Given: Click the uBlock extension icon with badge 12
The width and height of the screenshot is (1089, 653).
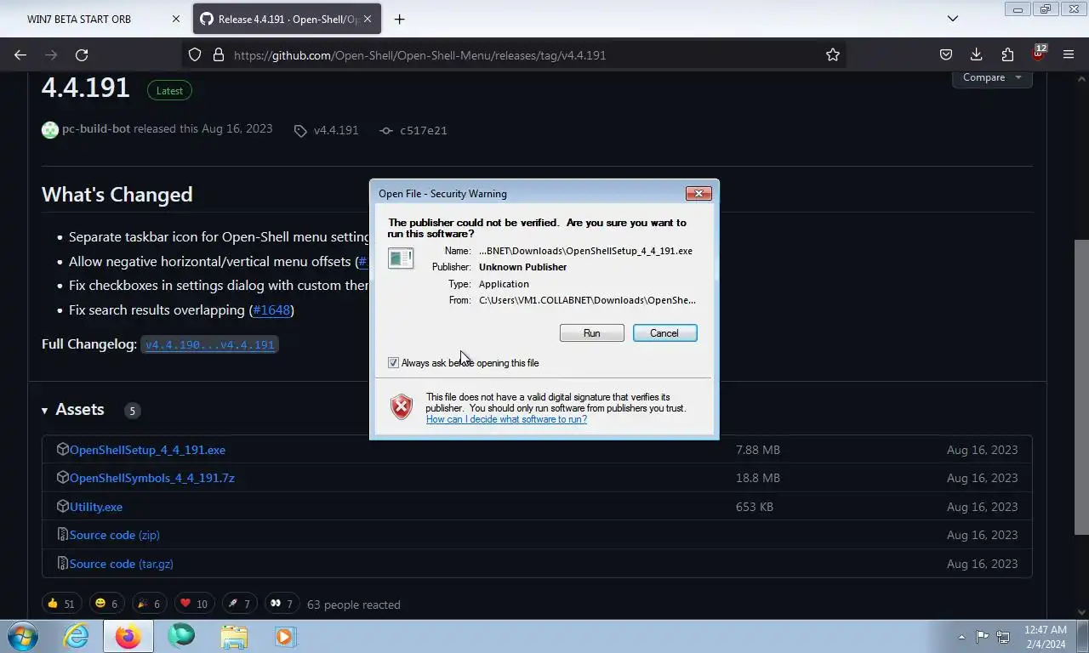Looking at the screenshot, I should (1038, 54).
